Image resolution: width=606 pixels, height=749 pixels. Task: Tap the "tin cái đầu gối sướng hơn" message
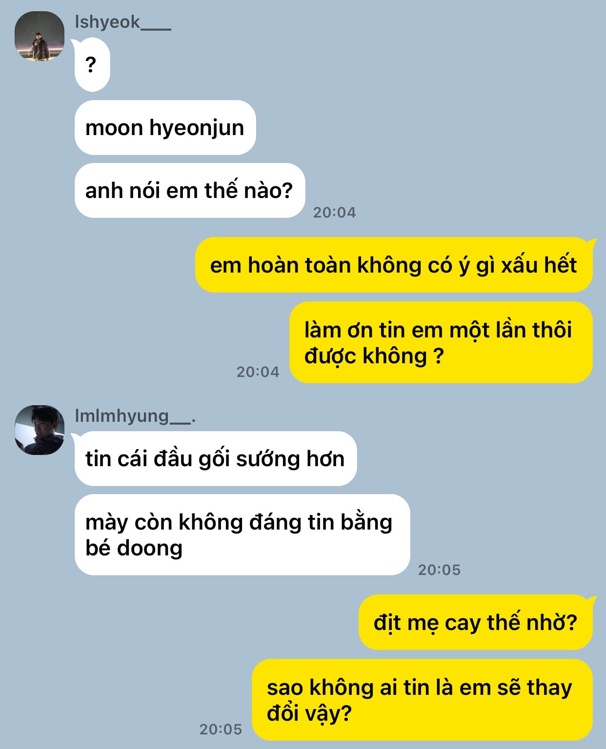click(x=216, y=459)
